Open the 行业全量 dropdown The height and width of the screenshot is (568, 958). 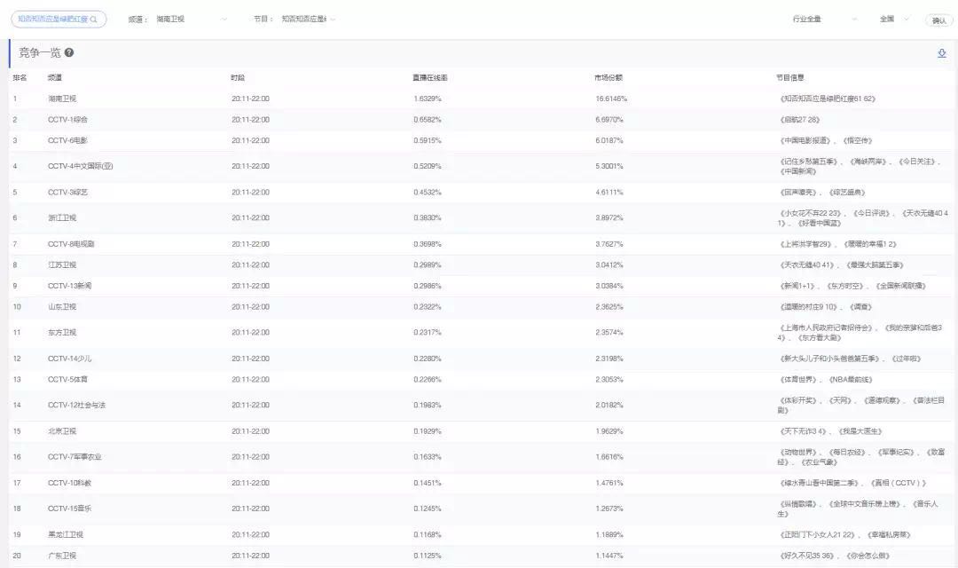[825, 19]
